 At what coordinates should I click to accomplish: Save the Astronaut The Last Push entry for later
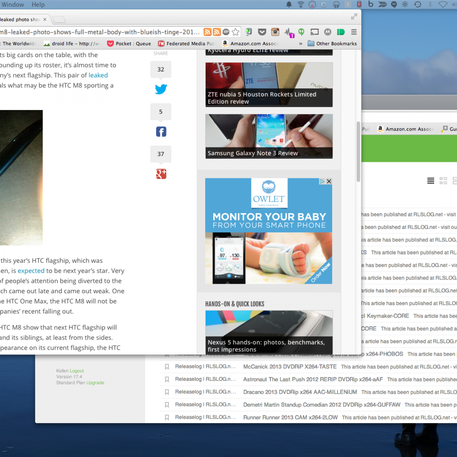coord(167,379)
